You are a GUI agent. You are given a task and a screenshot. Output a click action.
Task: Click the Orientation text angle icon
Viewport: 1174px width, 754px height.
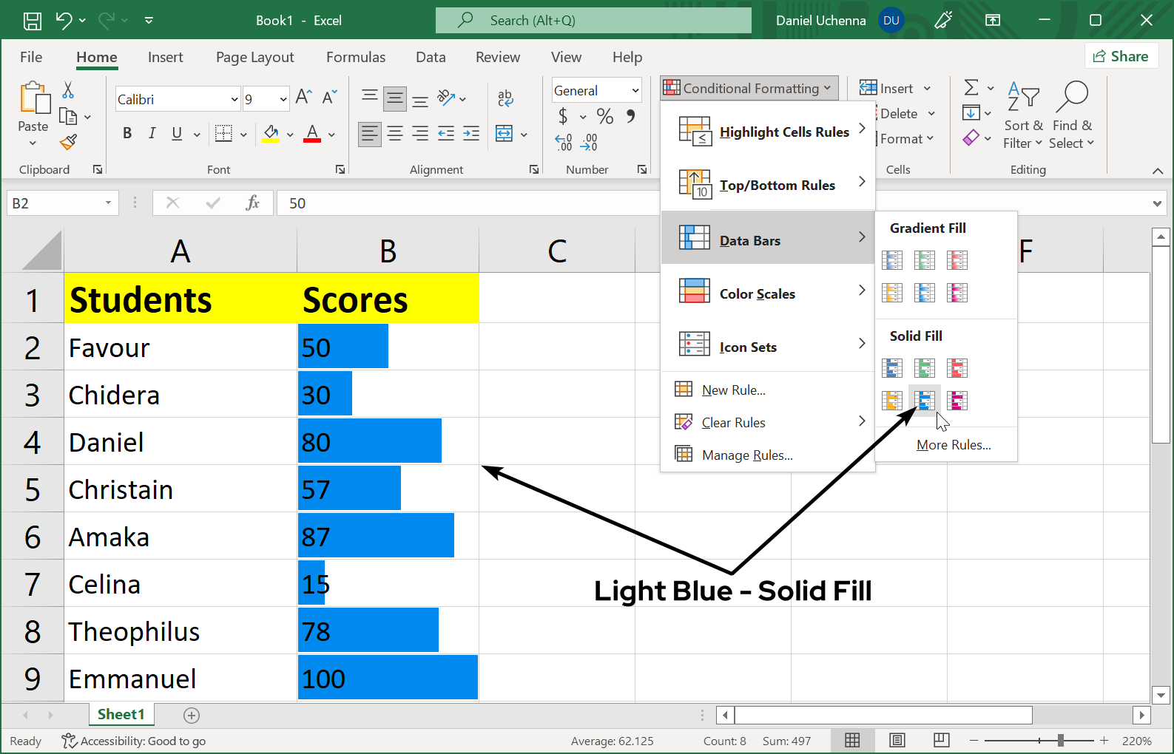[445, 98]
